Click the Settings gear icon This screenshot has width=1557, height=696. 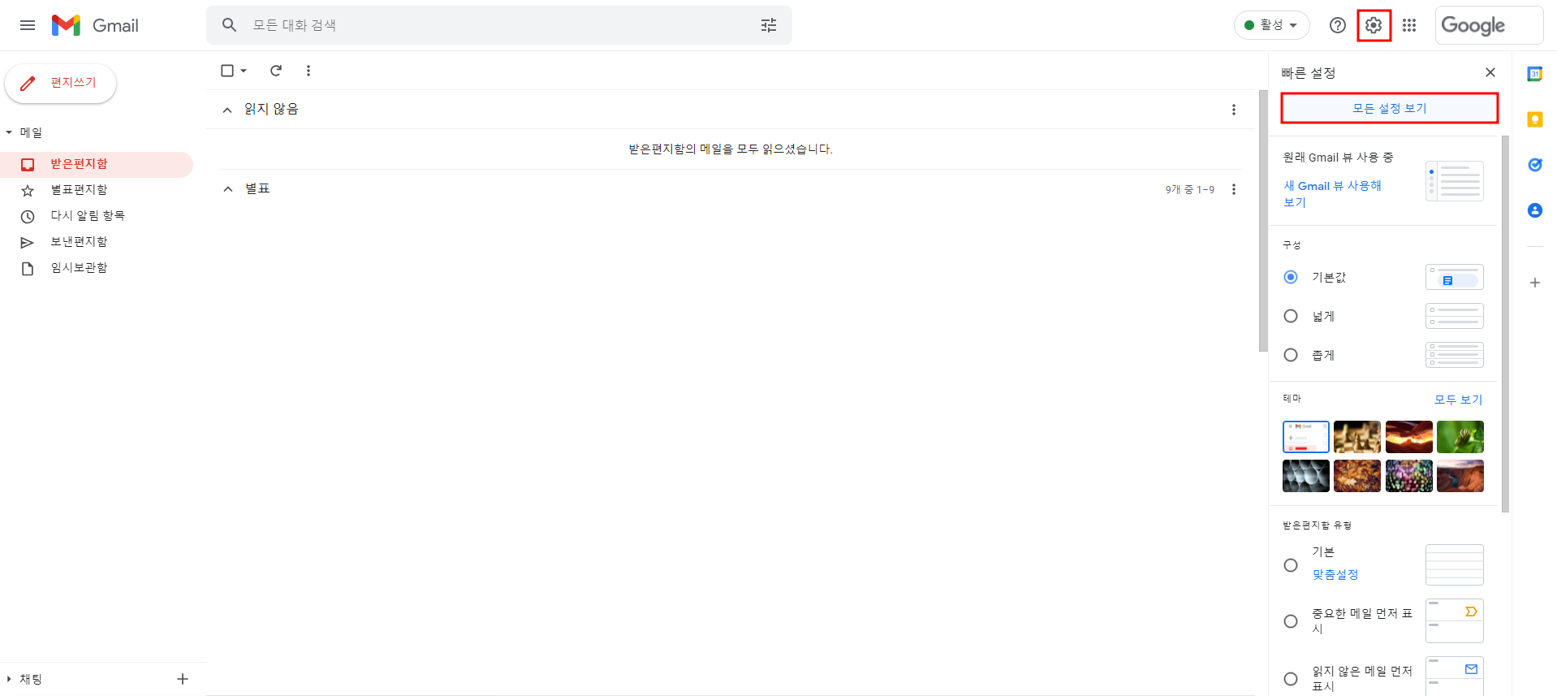click(x=1374, y=25)
